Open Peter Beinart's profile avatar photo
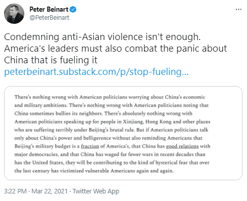The height and width of the screenshot is (201, 247). point(14,14)
